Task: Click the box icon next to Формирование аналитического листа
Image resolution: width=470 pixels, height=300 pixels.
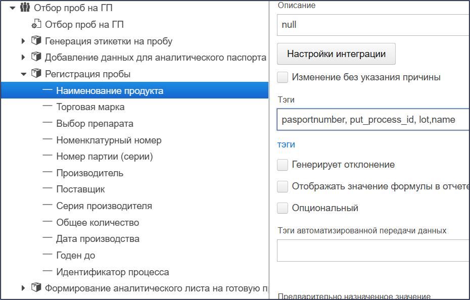Action: click(36, 288)
